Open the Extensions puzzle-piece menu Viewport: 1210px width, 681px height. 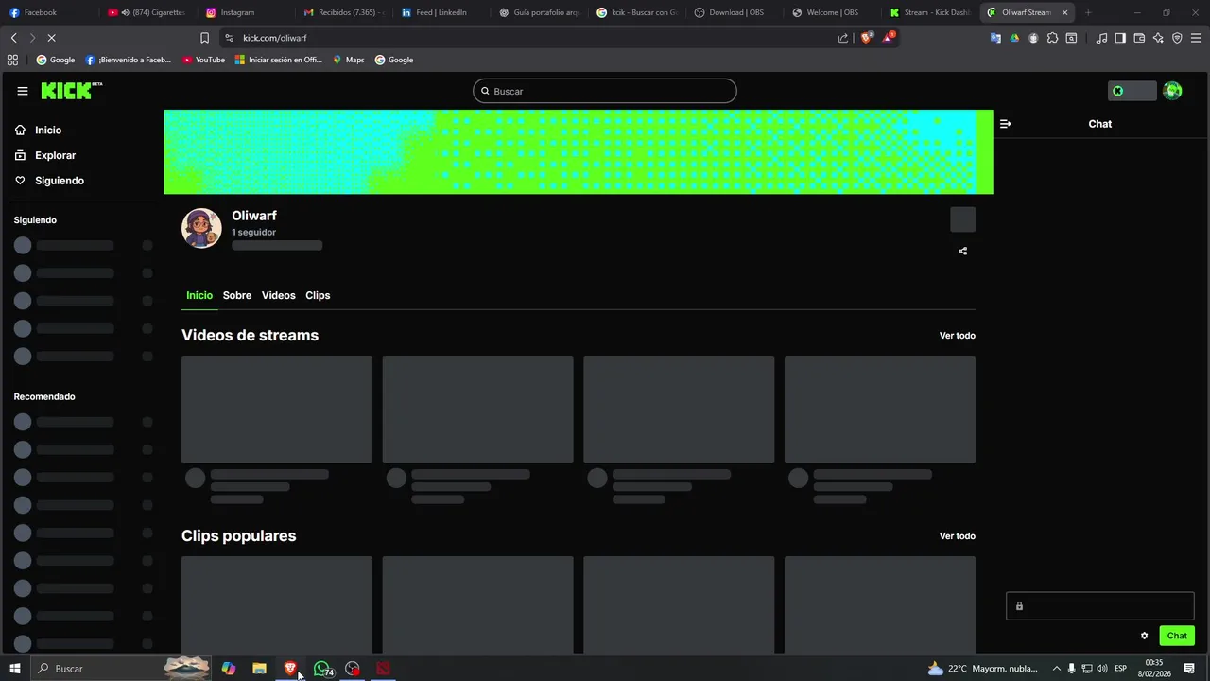[1052, 38]
